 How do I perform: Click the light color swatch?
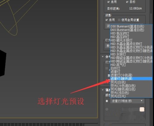(142, 109)
